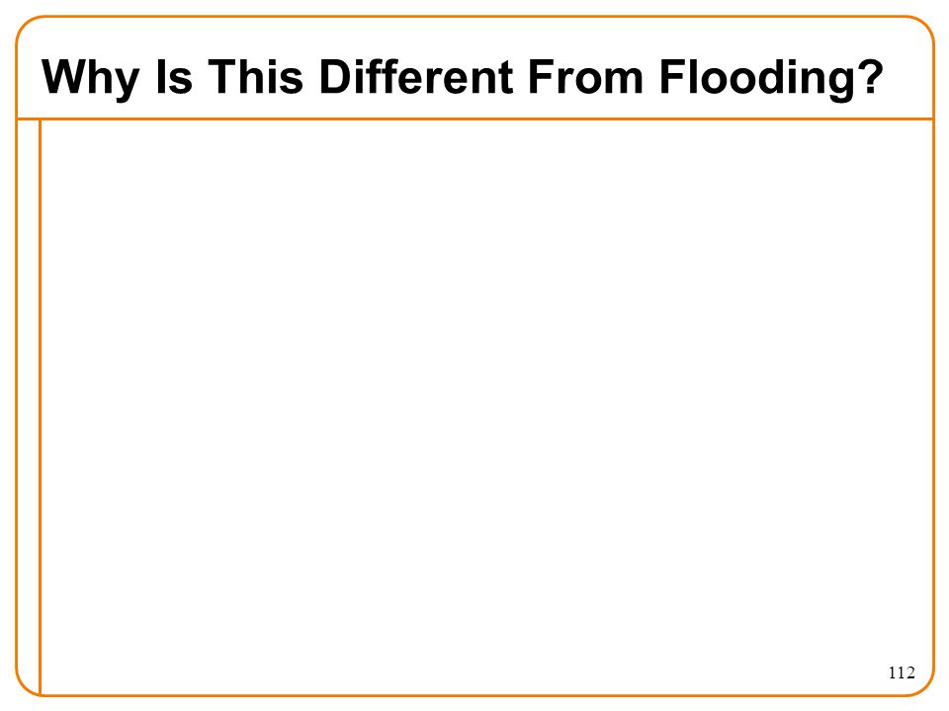The width and height of the screenshot is (949, 711).
Task: Click the empty slide content area
Action: (486, 407)
